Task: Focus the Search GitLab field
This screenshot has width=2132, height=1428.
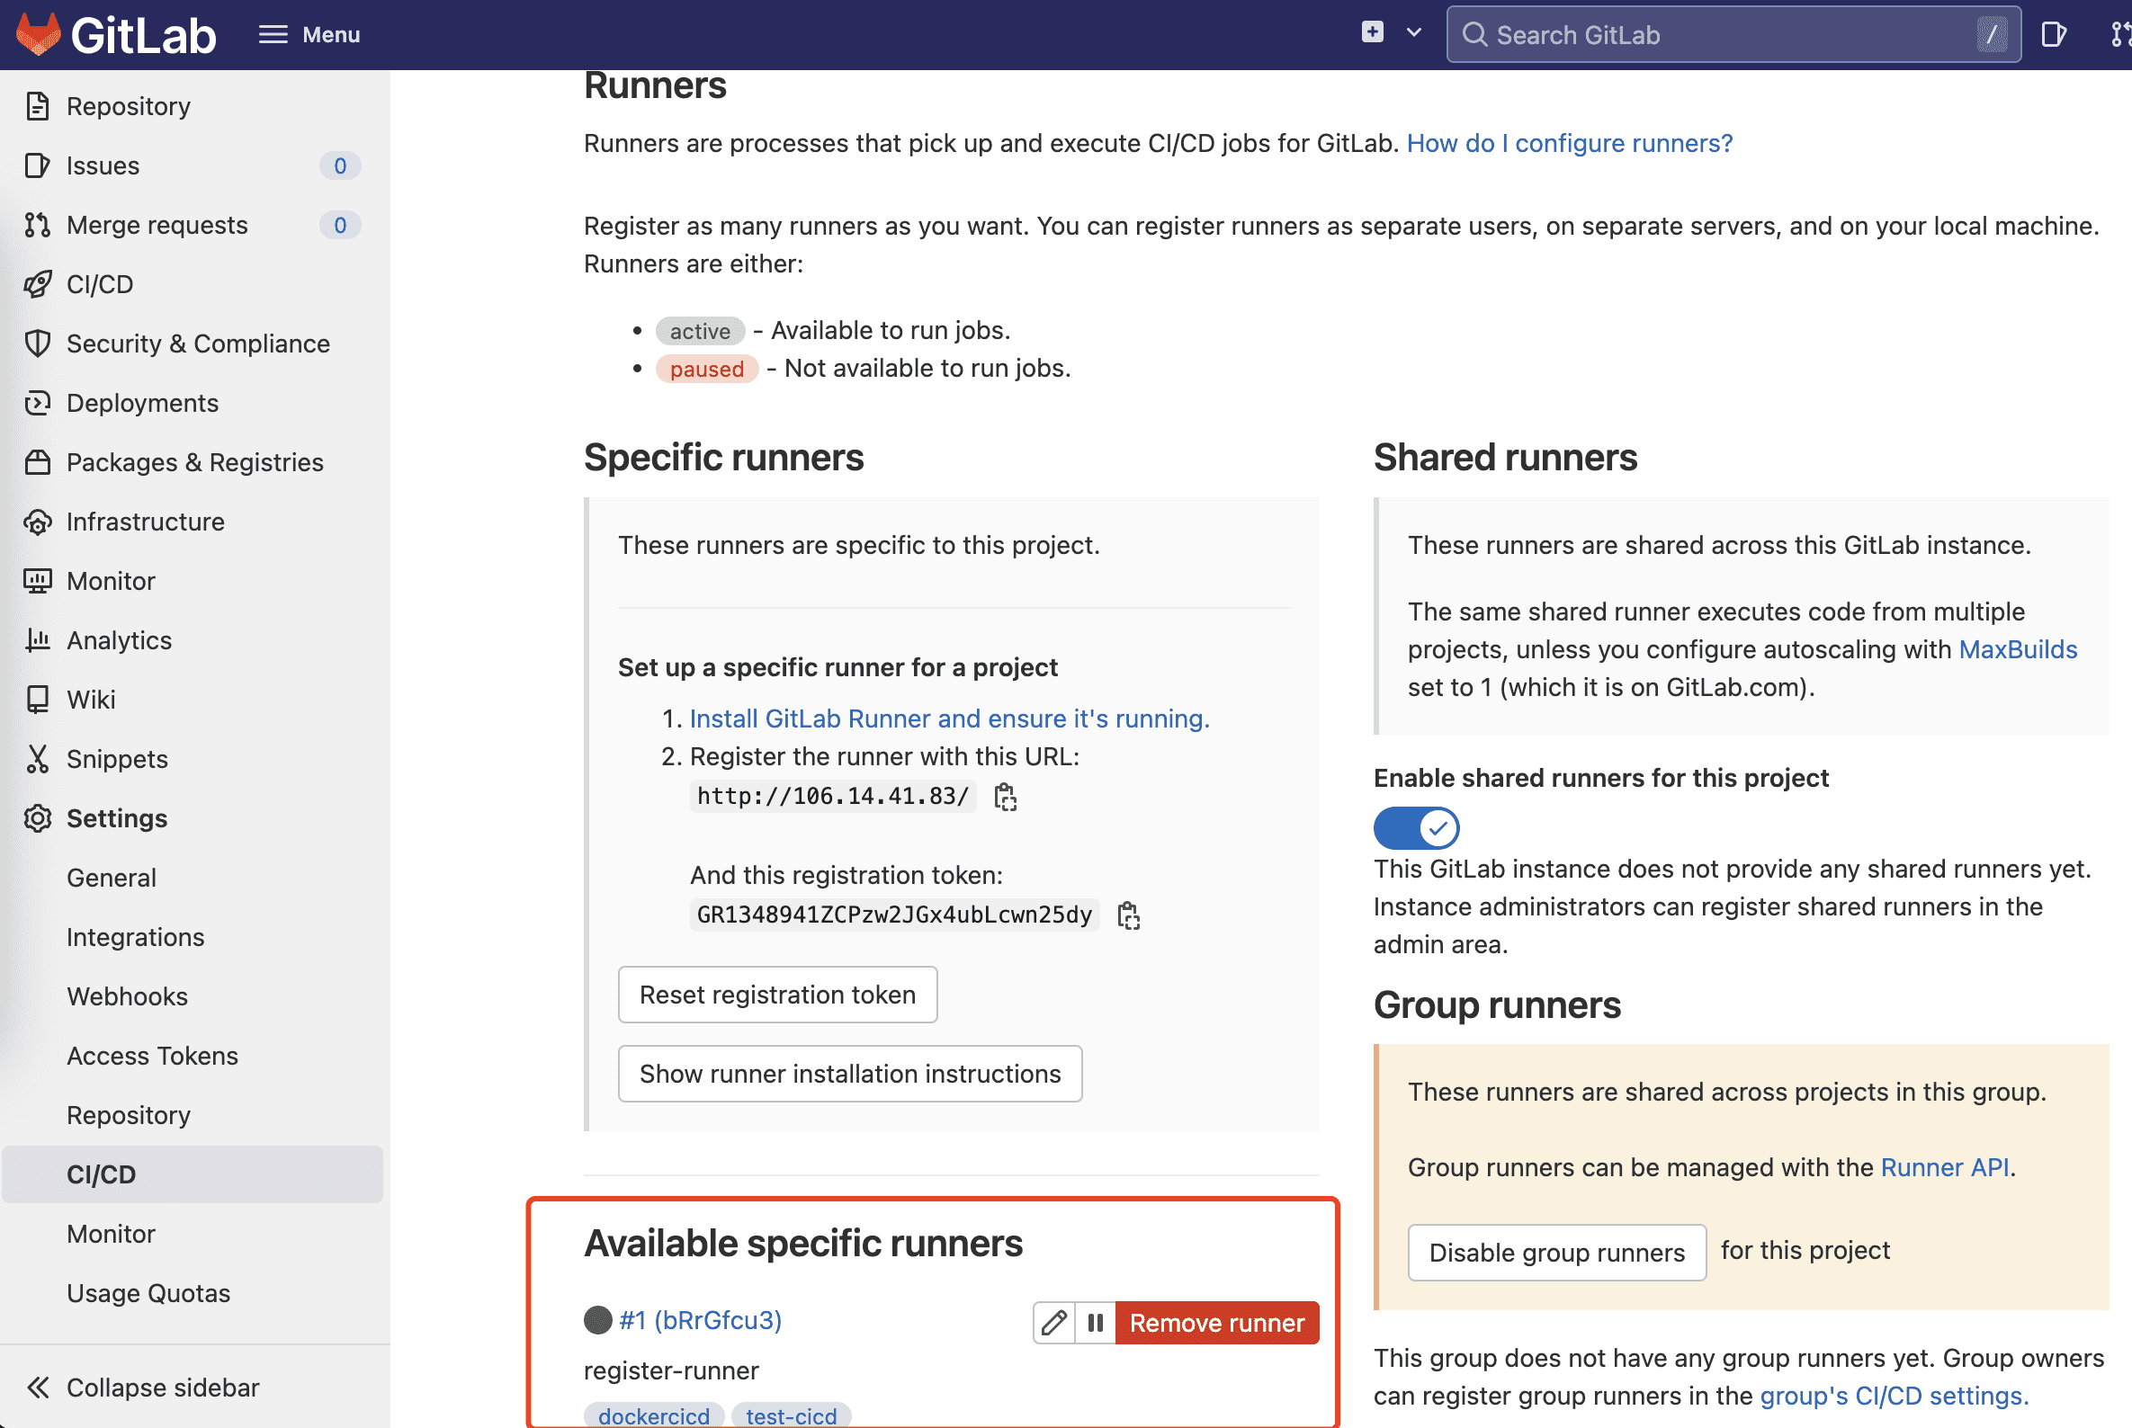Action: 1731,34
